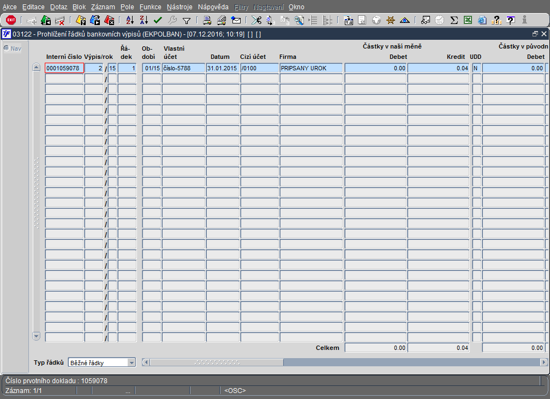The width and height of the screenshot is (550, 399).
Task: Open the Okno menu
Action: coord(296,7)
